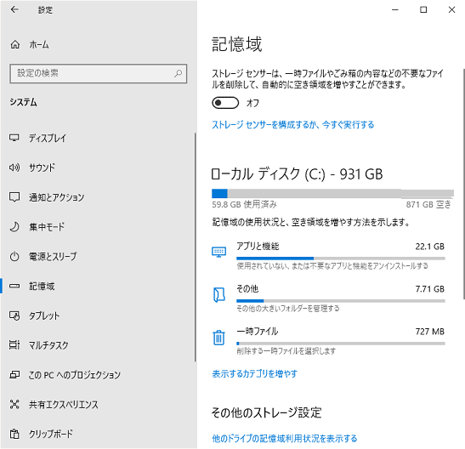Open 他のドライブの記憶域利用状況を表示する link
Viewport: 465px width, 449px height.
pos(285,438)
